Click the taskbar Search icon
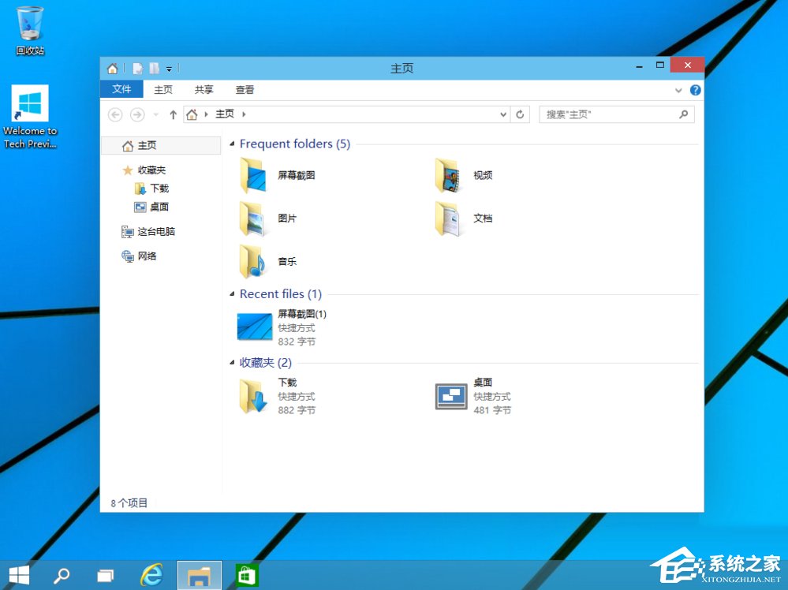Screen dimensions: 788x590 pyautogui.click(x=61, y=574)
